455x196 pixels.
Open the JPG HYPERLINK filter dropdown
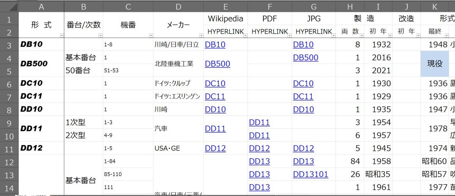coord(333,35)
